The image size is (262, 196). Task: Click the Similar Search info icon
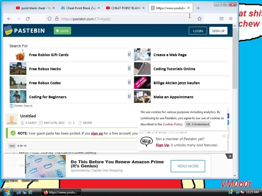pos(11,106)
